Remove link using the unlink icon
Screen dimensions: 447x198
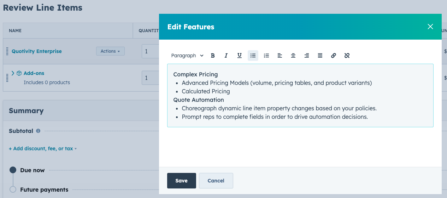click(347, 56)
